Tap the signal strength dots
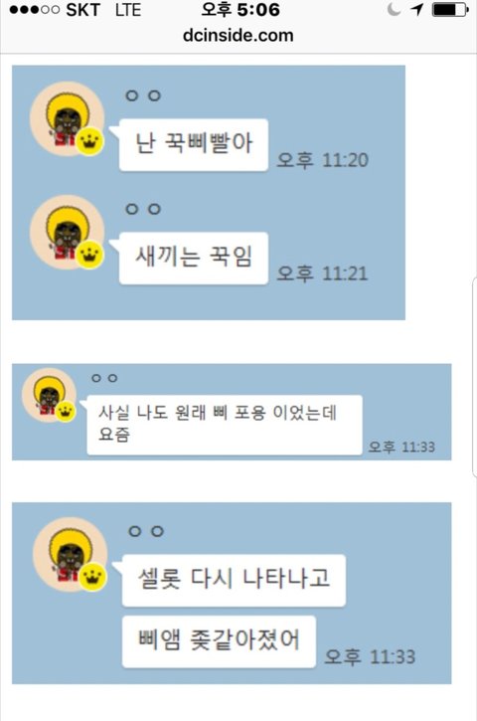 tap(35, 10)
